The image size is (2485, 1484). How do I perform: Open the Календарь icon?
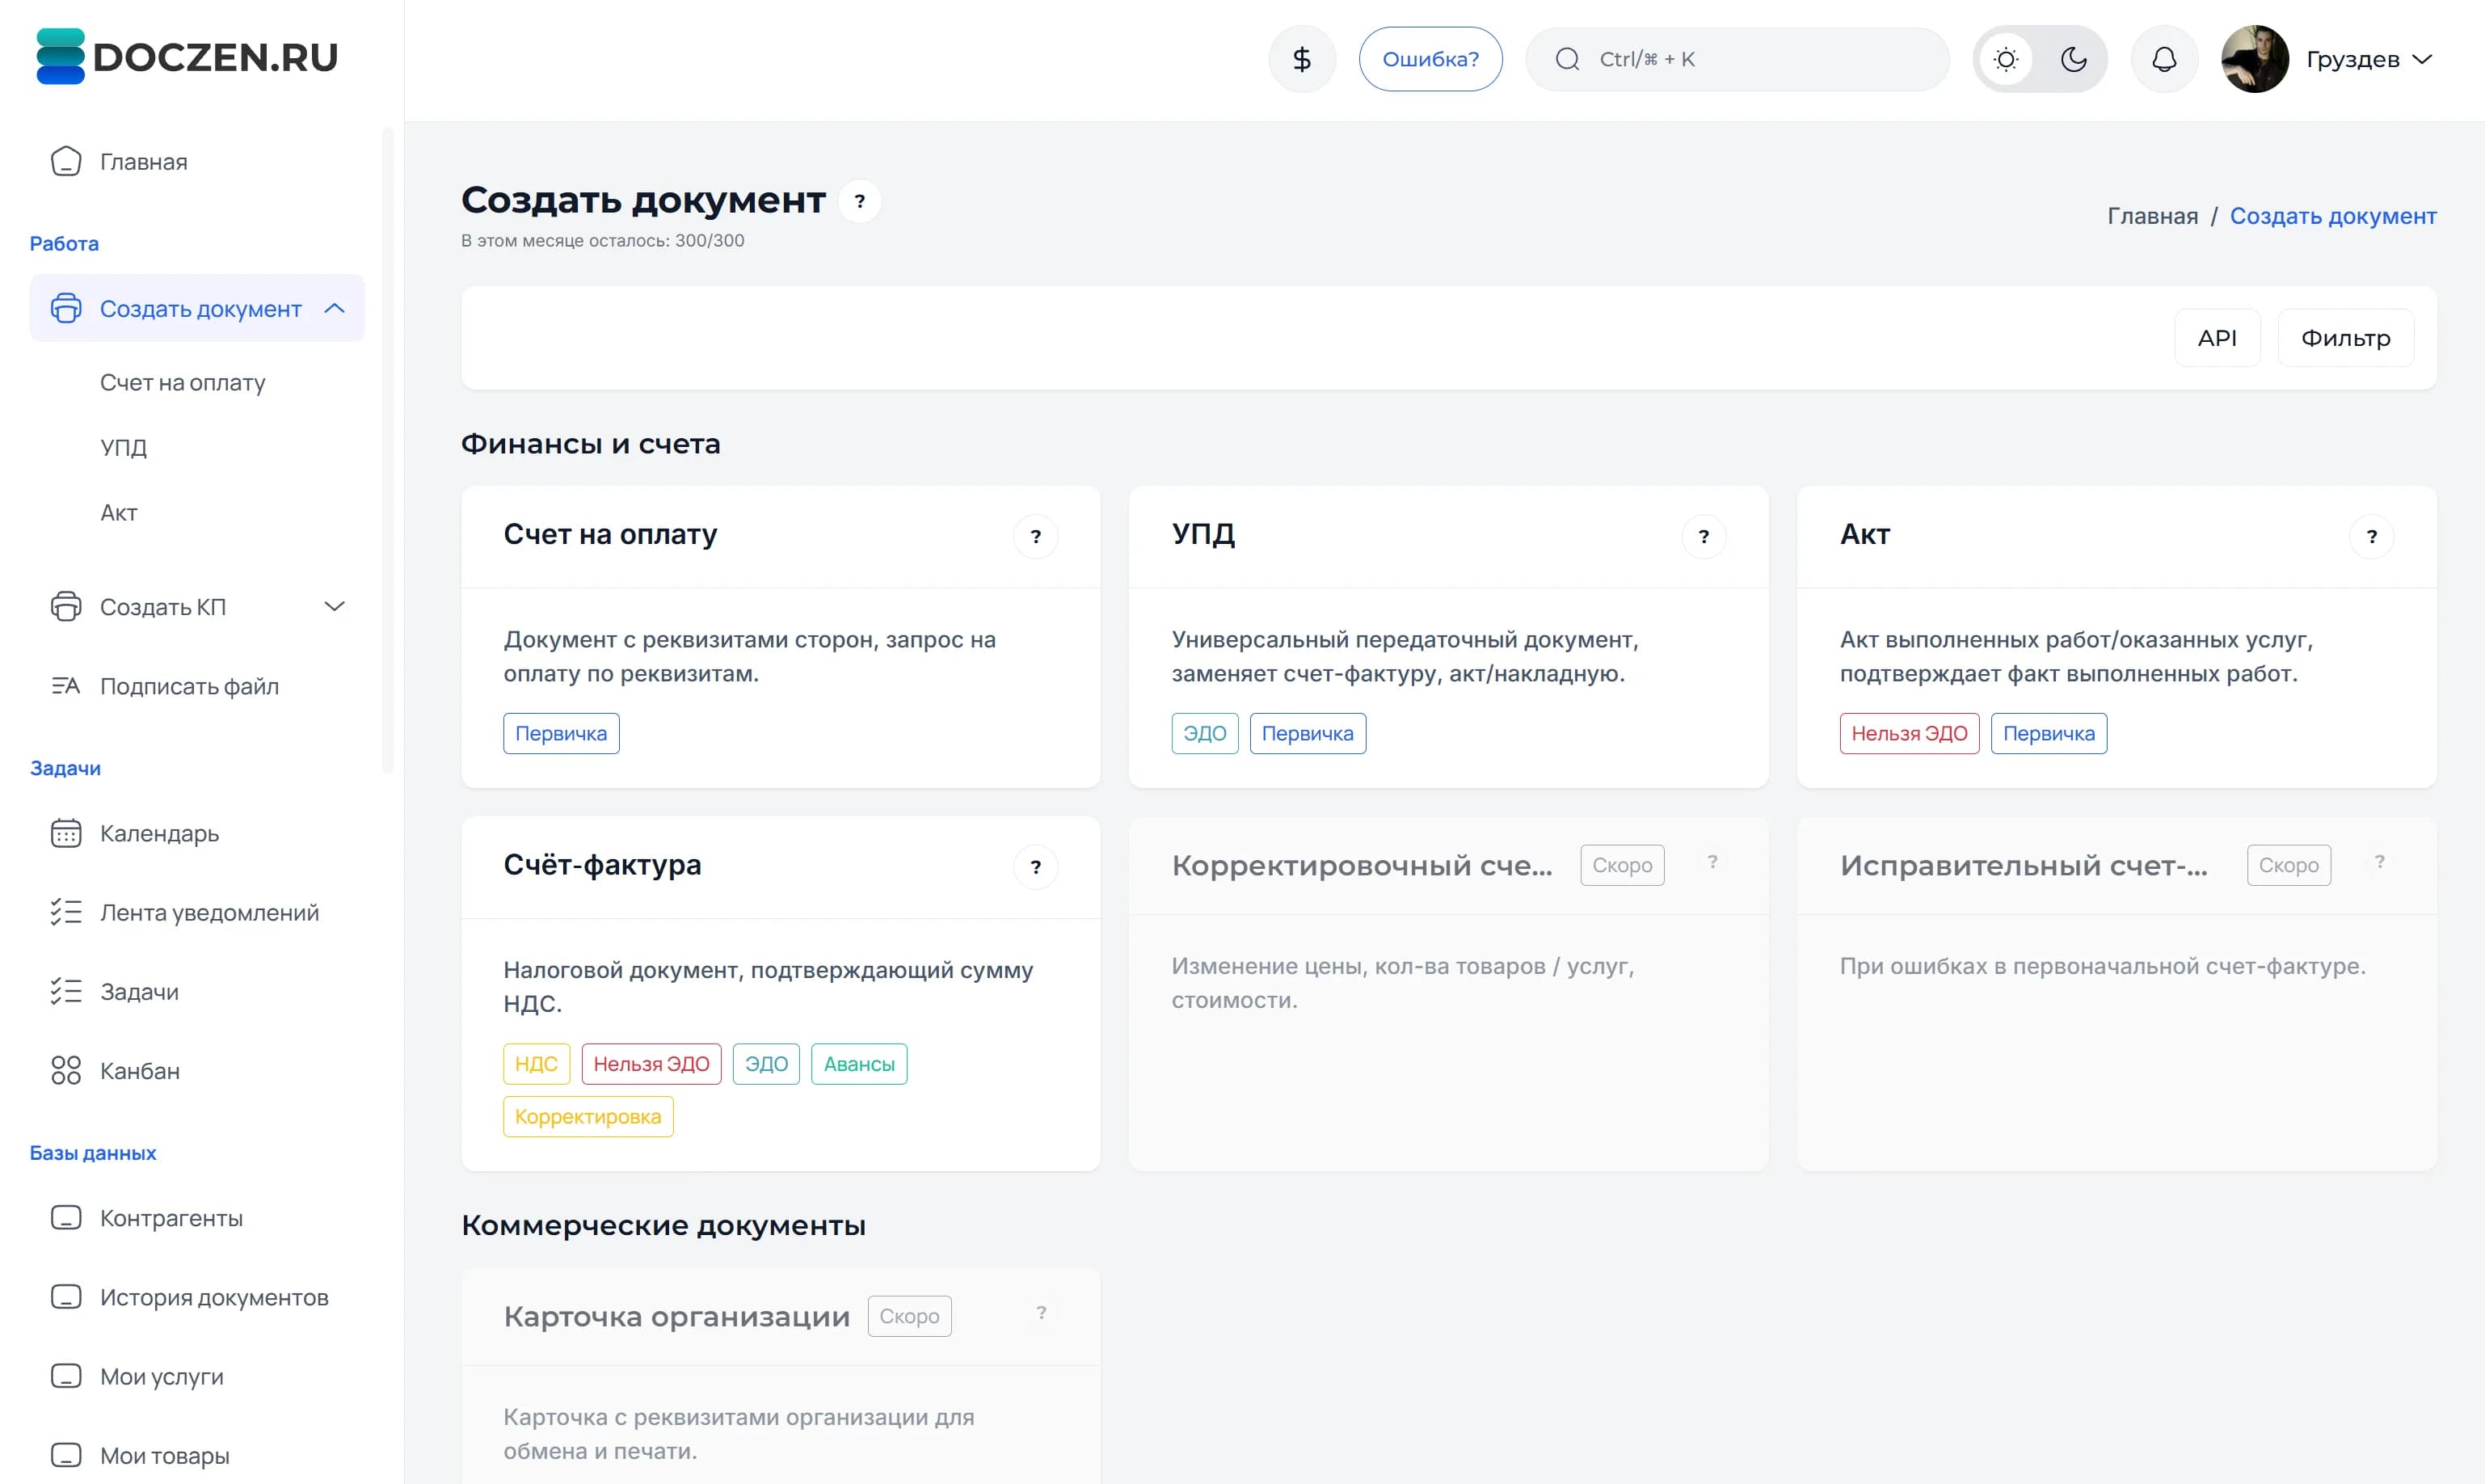tap(66, 833)
